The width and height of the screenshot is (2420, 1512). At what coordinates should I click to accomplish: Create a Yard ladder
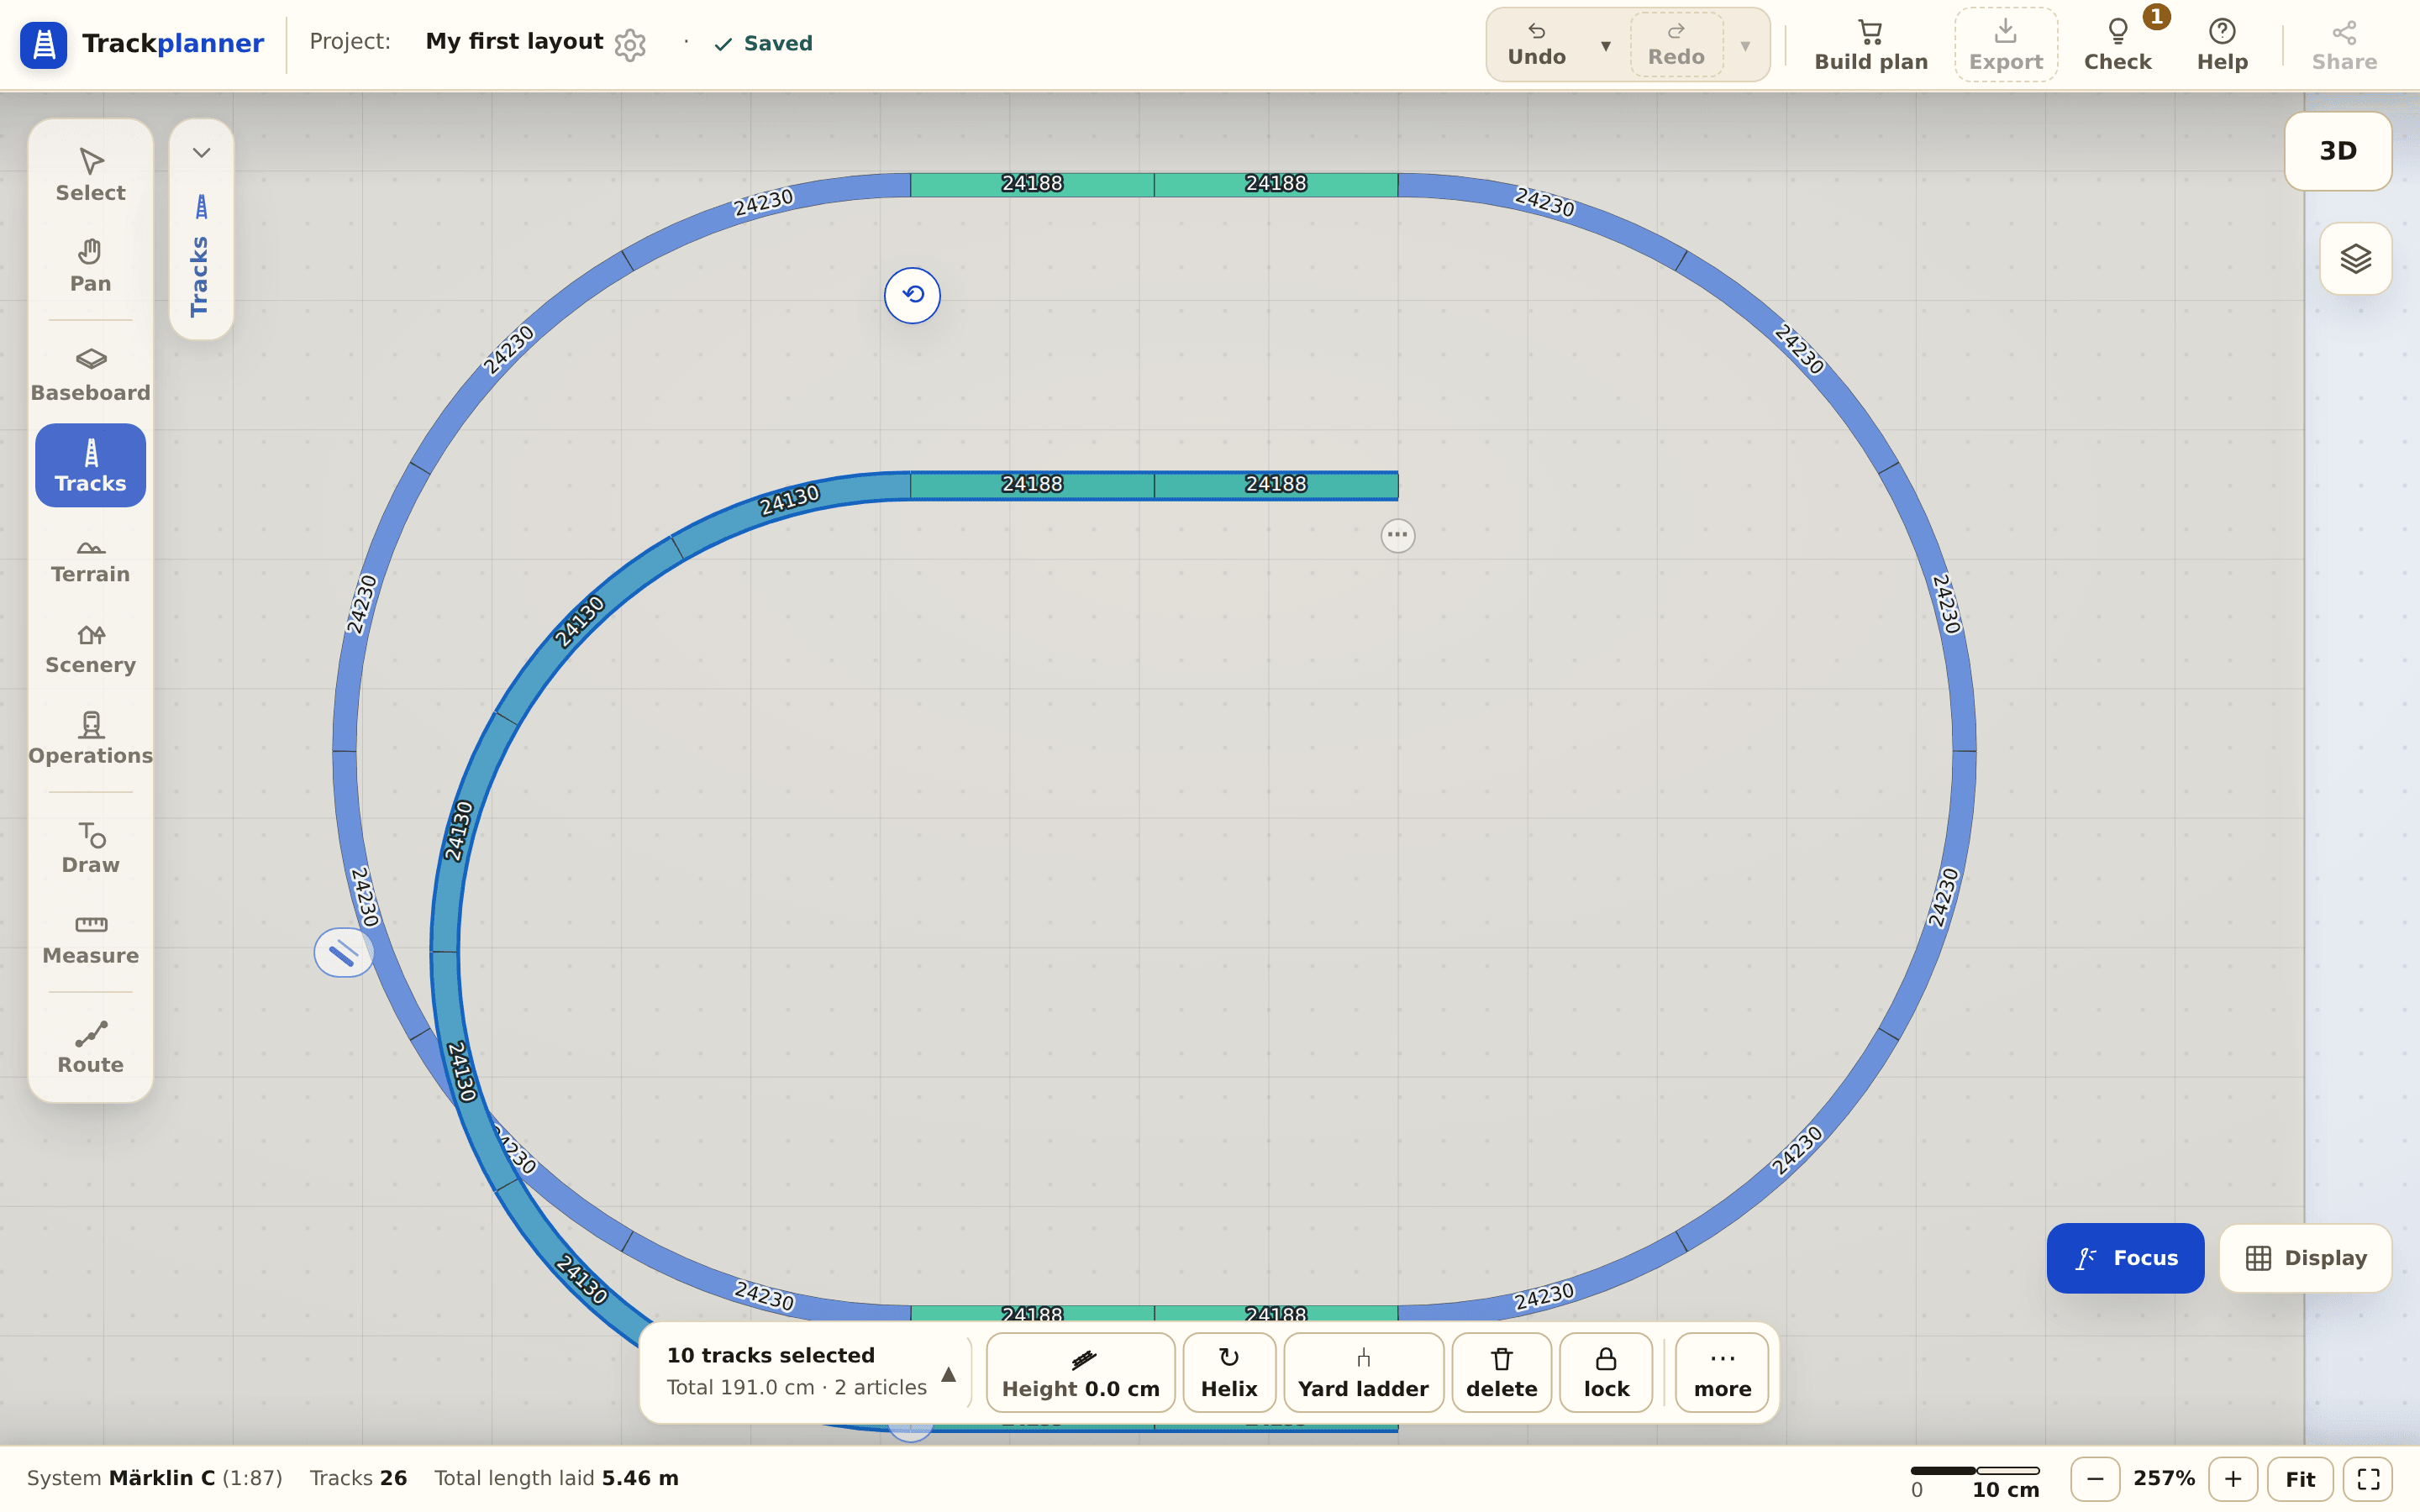click(1363, 1372)
